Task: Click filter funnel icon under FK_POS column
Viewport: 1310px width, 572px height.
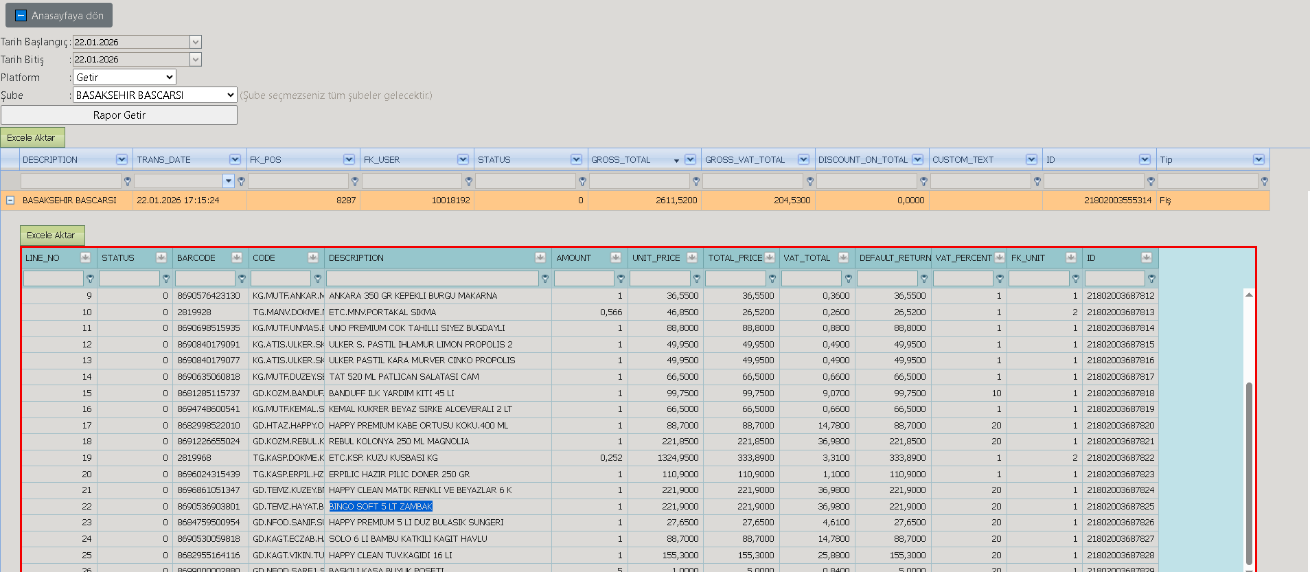Action: pos(354,181)
